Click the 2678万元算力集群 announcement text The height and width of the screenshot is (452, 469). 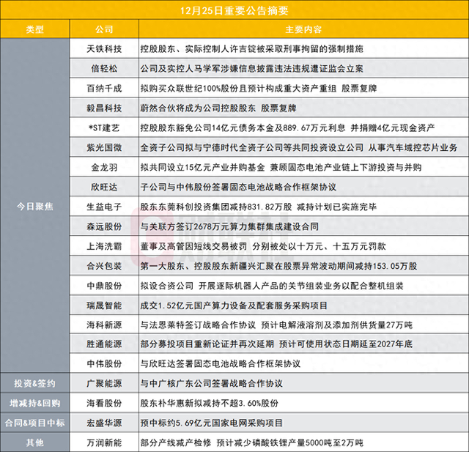(229, 226)
